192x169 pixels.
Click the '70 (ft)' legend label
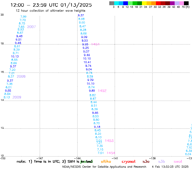pyautogui.click(x=186, y=7)
